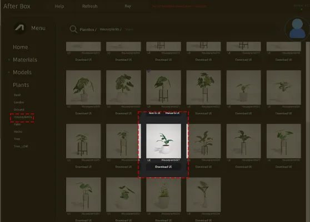Select the Houseplants022 thumbnail
Screen dimensions: 310x222
pos(203,87)
